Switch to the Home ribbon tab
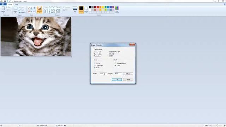 coord(10,4)
